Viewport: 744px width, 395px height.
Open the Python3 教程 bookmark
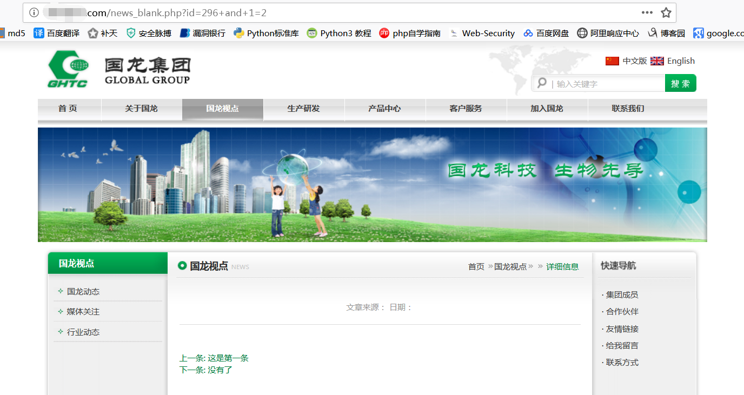339,33
